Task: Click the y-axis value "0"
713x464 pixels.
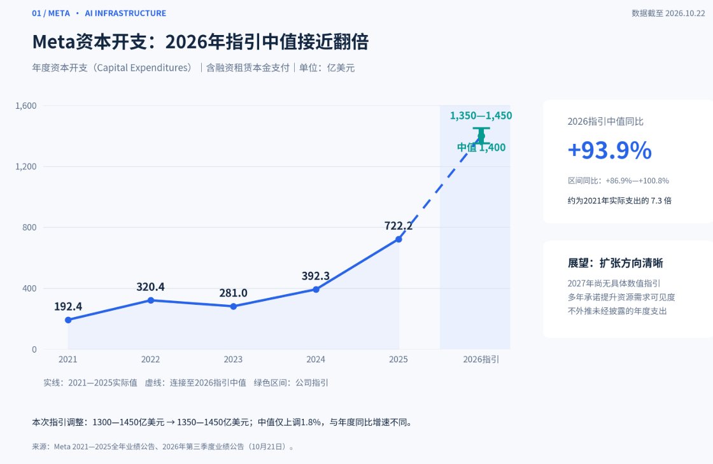Action: coord(34,349)
